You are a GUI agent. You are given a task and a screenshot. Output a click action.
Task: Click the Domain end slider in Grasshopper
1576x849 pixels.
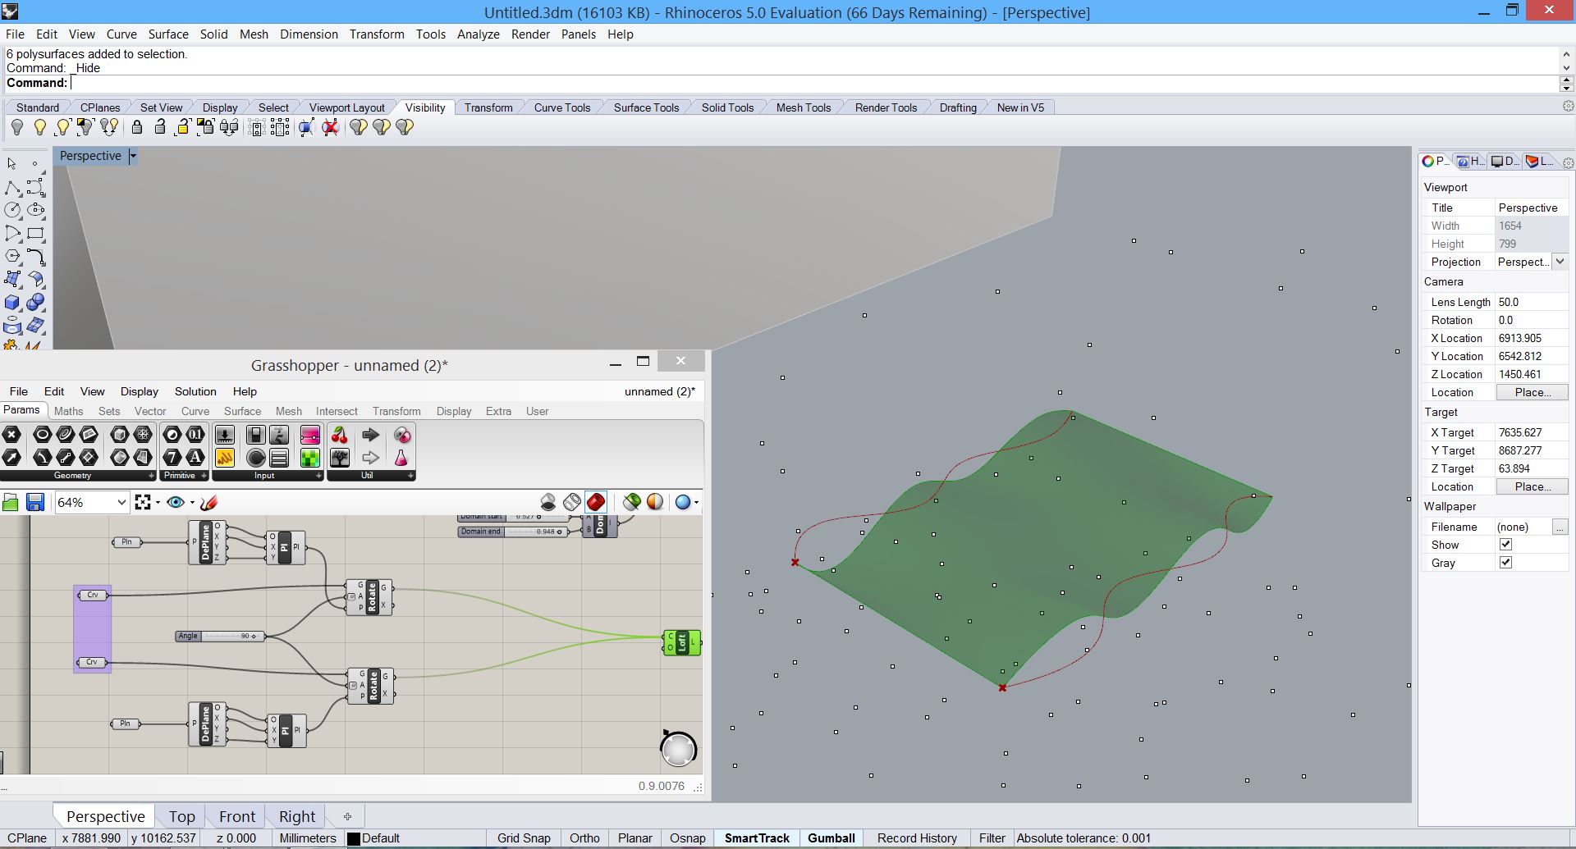tap(514, 532)
